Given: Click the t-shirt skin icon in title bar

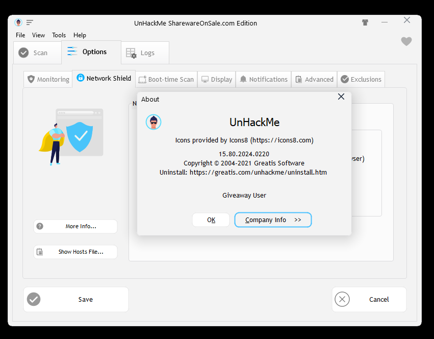Looking at the screenshot, I should point(365,22).
